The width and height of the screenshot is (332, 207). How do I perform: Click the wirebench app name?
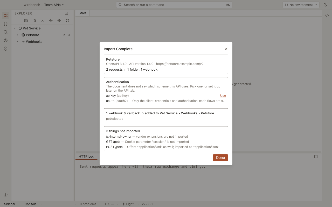(32, 5)
